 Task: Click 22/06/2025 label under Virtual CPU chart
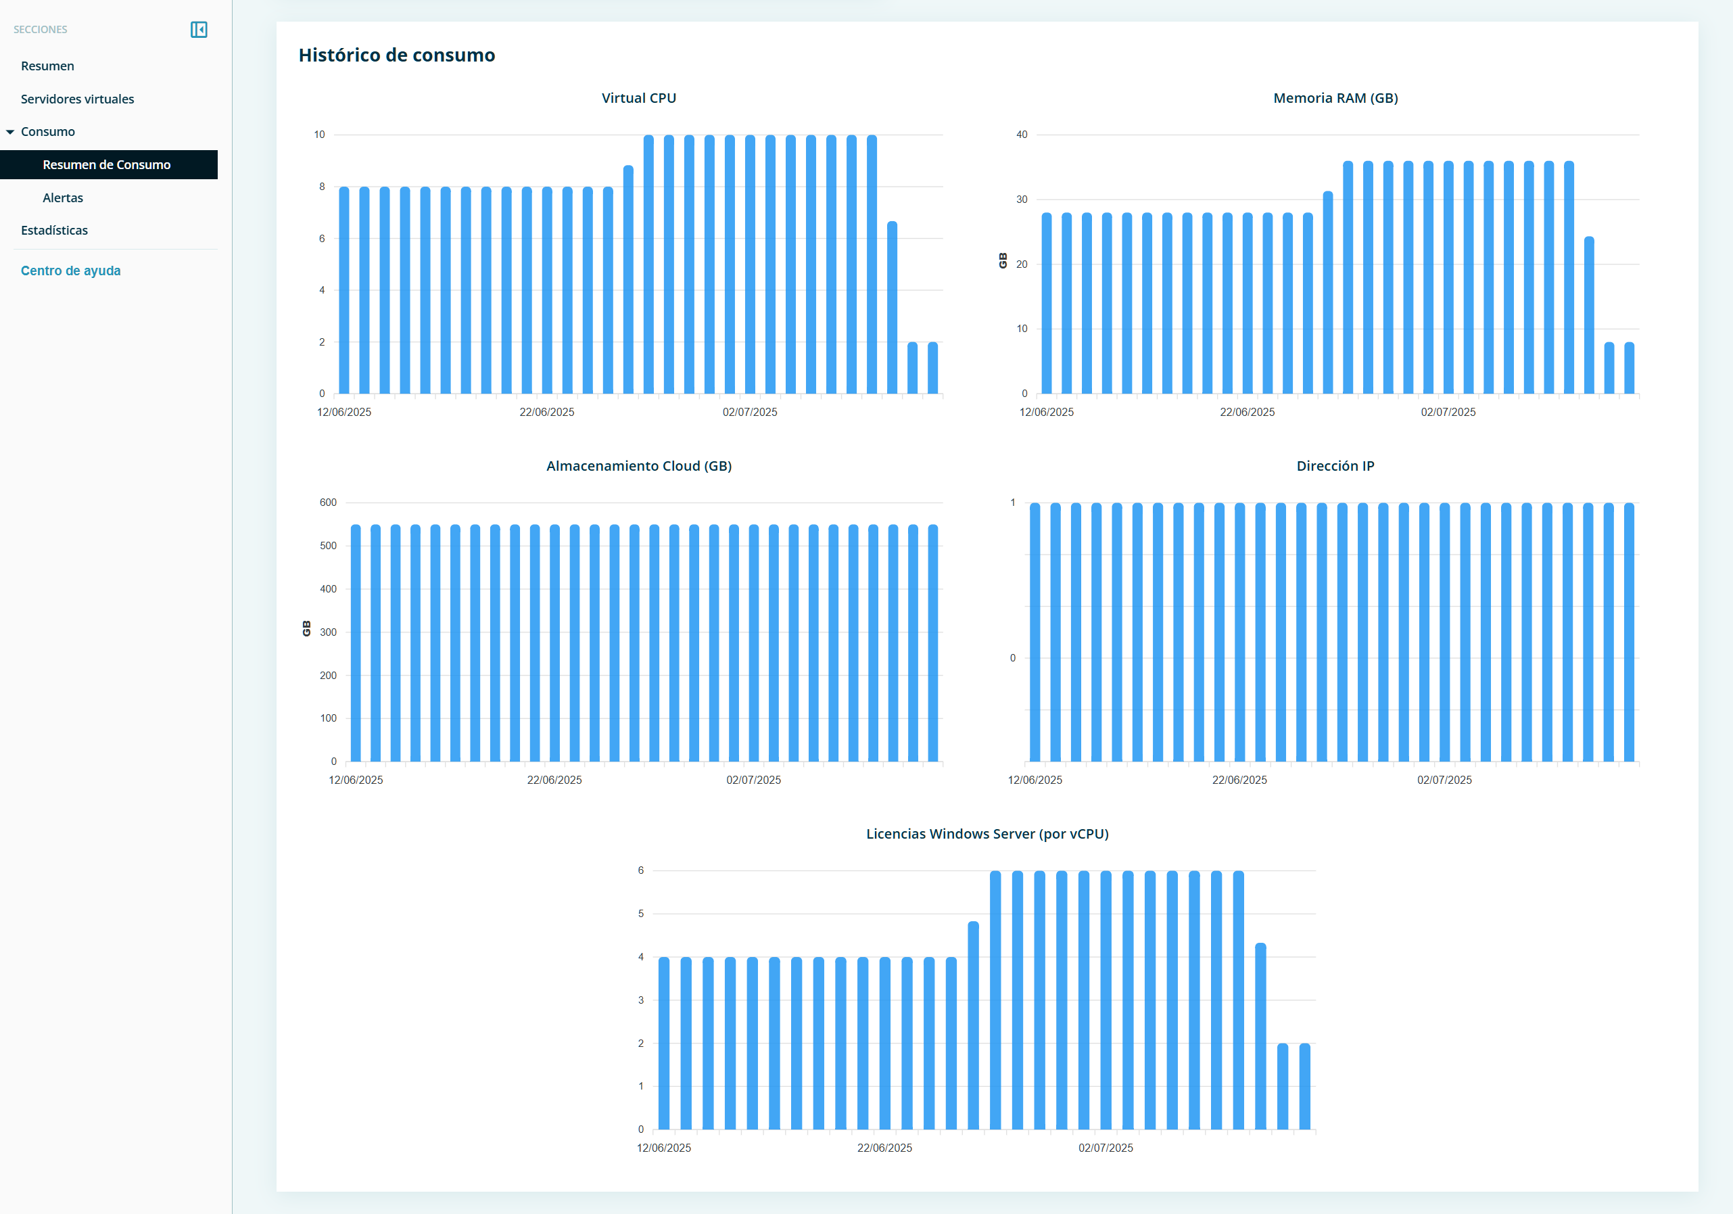click(546, 412)
